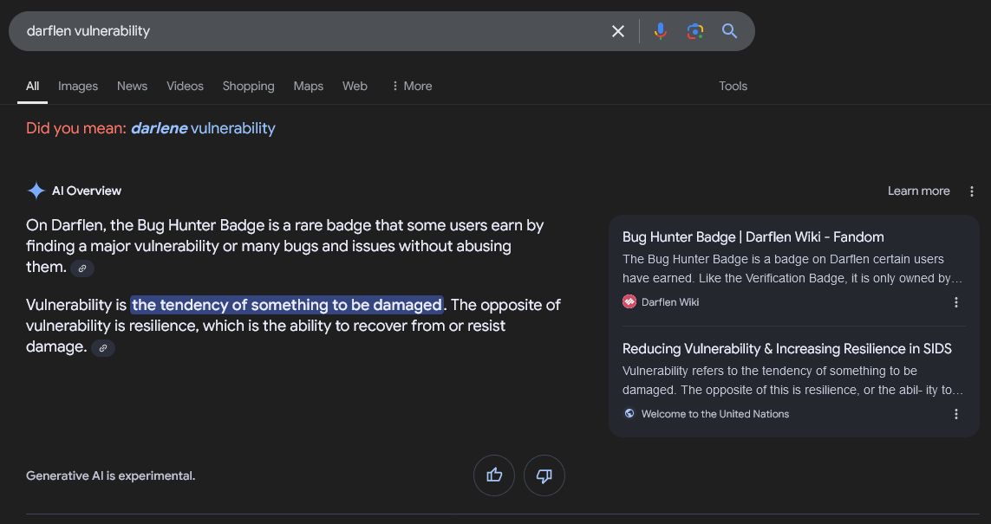
Task: Give thumbs down feedback on AI Overview
Action: 544,475
